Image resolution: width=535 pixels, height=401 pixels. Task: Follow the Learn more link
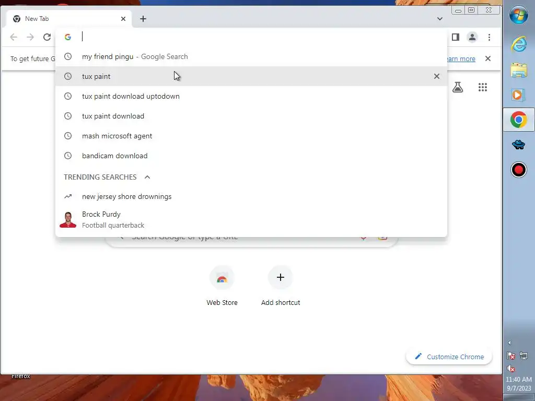(x=461, y=58)
